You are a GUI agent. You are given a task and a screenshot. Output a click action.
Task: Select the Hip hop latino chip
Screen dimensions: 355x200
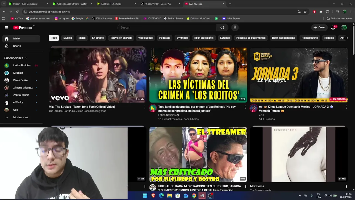pos(310,38)
